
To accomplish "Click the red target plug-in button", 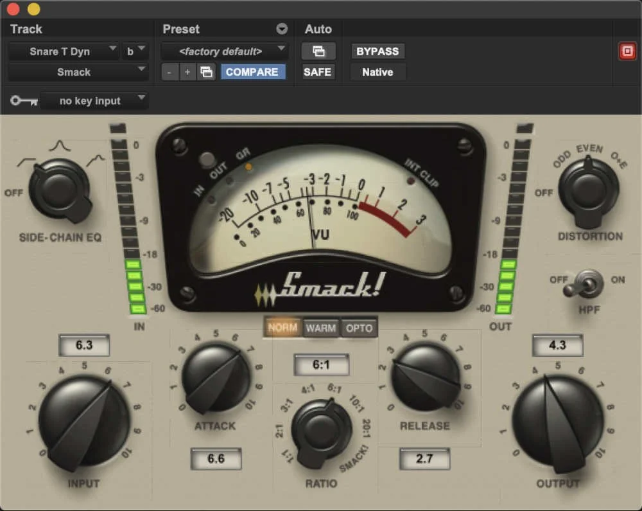I will pyautogui.click(x=627, y=51).
